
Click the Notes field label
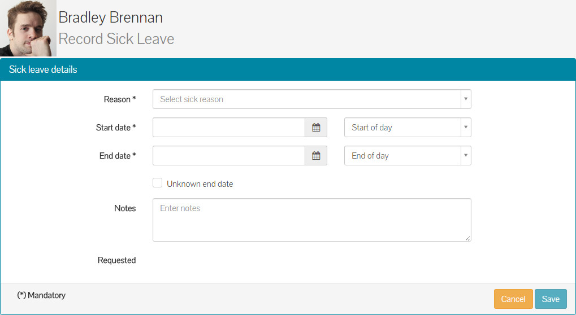point(125,208)
